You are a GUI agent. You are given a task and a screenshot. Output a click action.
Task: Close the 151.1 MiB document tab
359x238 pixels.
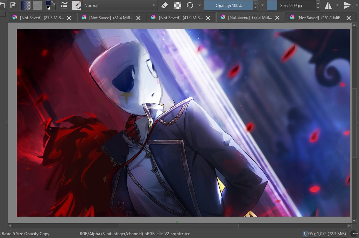(349, 18)
